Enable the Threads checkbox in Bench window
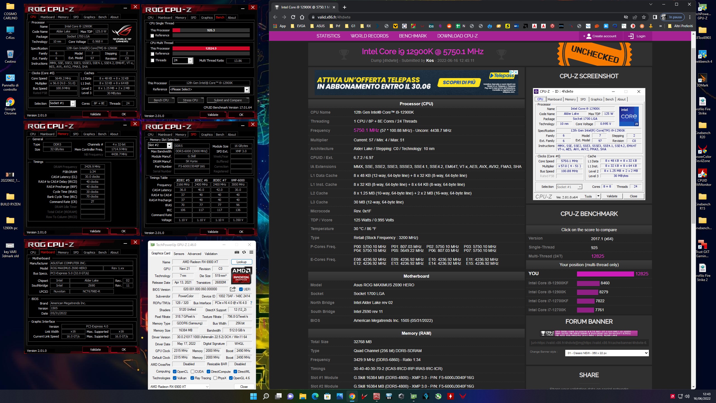716x403 pixels. point(152,60)
